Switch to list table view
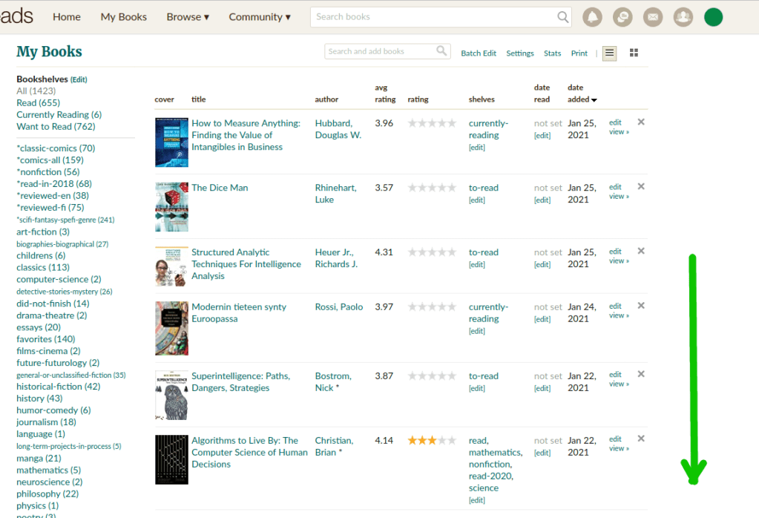This screenshot has height=518, width=759. tap(609, 53)
